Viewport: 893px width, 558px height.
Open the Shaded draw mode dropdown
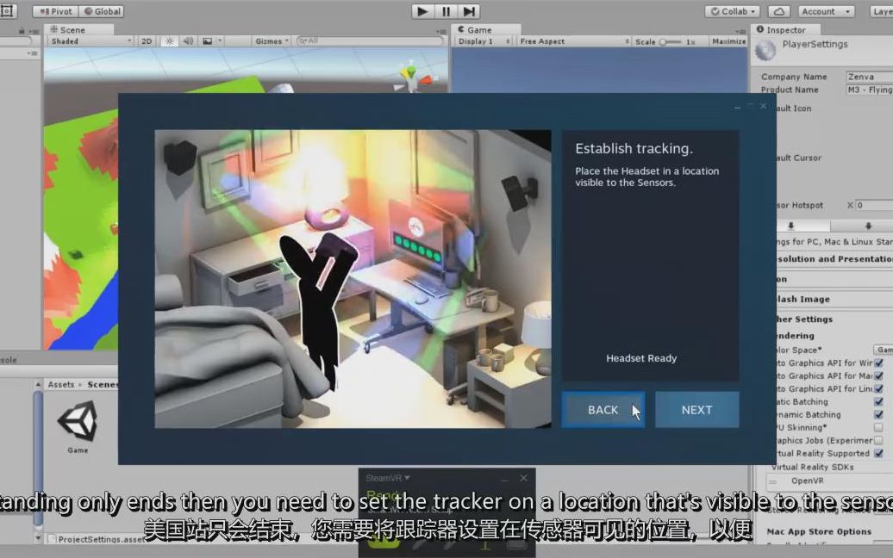pyautogui.click(x=91, y=40)
